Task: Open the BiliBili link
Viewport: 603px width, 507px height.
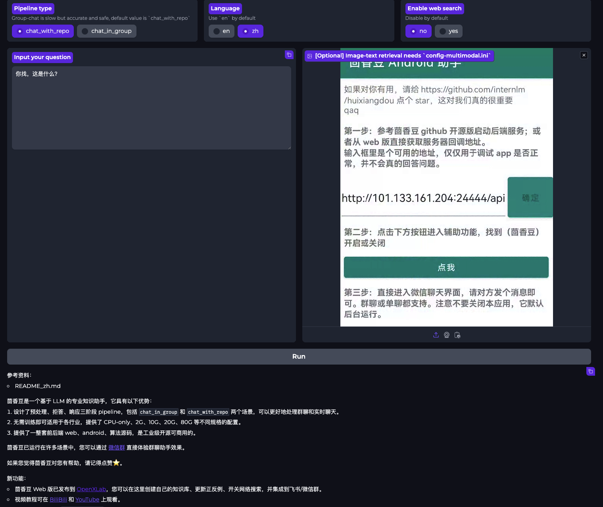Action: (x=58, y=499)
